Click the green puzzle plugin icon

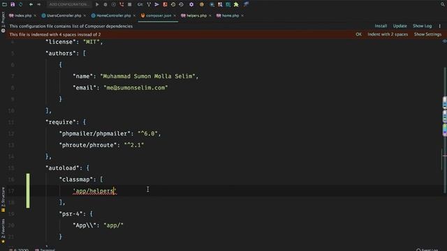click(236, 4)
